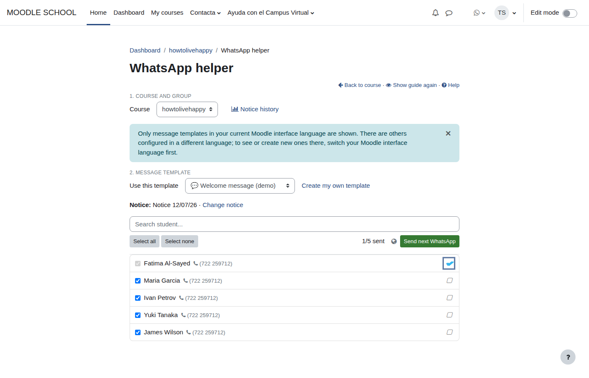Click Show guide again link

pyautogui.click(x=411, y=85)
